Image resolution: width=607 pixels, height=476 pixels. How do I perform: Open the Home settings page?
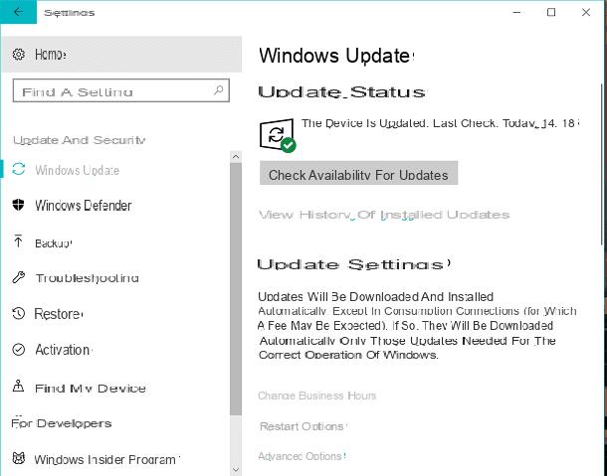pyautogui.click(x=121, y=54)
